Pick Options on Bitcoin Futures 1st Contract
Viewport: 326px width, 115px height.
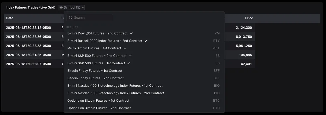click(98, 101)
